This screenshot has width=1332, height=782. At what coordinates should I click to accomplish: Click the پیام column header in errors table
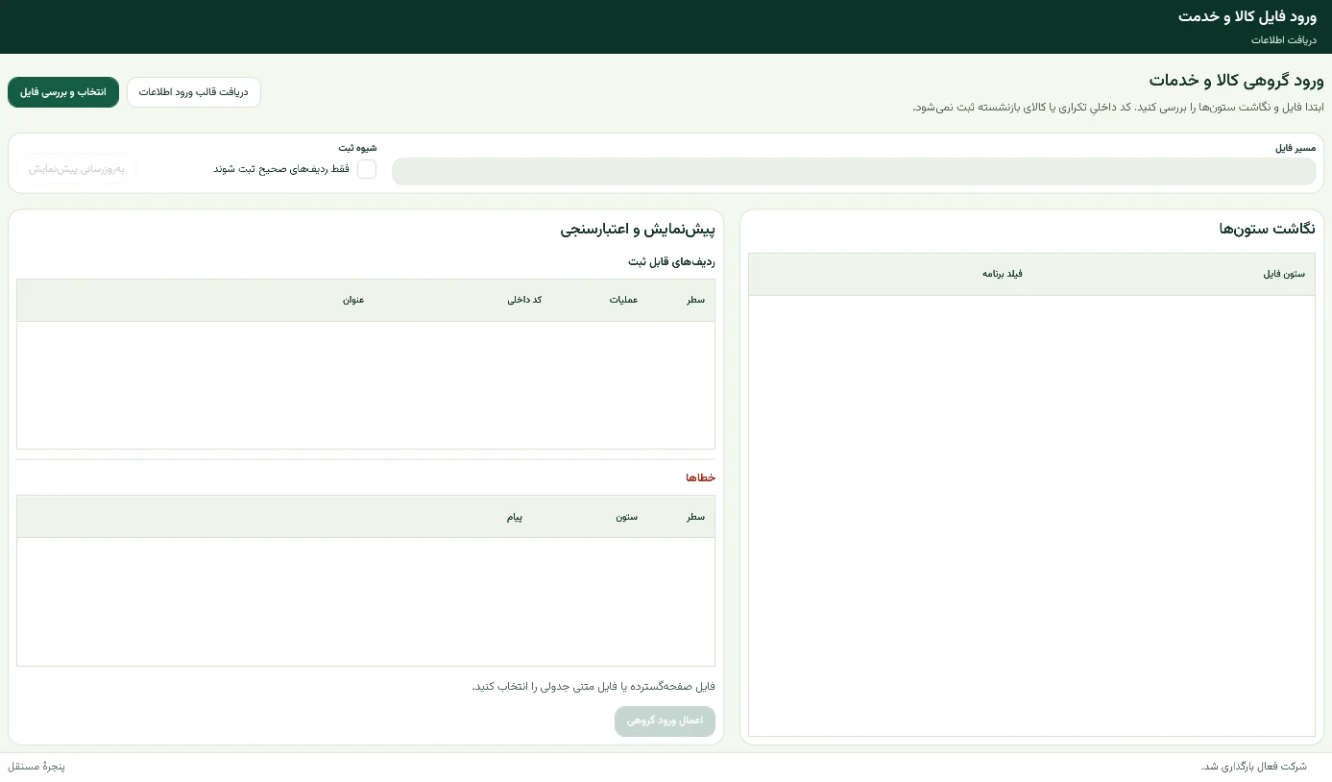click(515, 517)
